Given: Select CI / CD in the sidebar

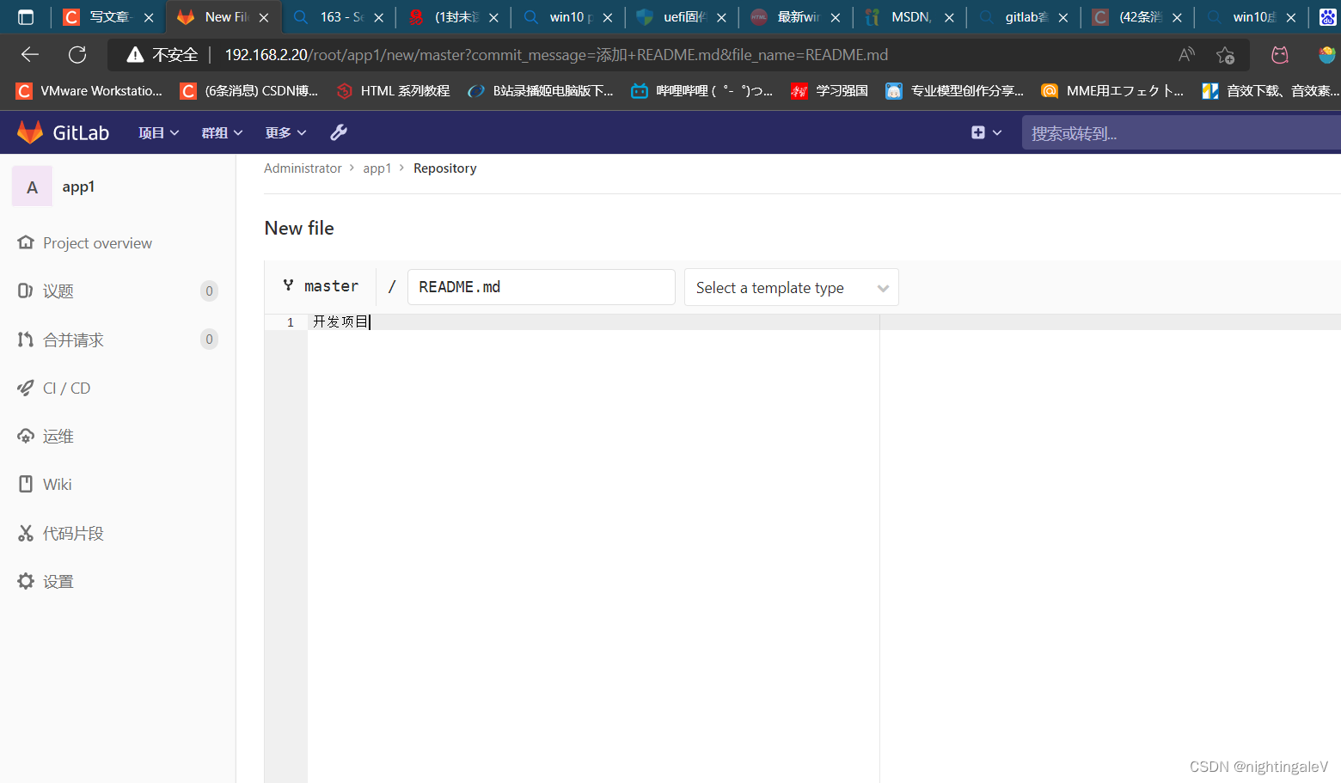Looking at the screenshot, I should pos(66,388).
